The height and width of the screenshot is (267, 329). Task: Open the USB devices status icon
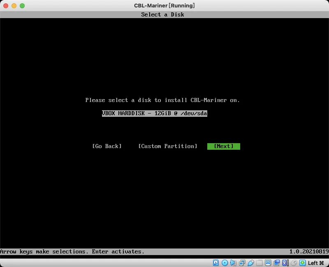pos(250,262)
